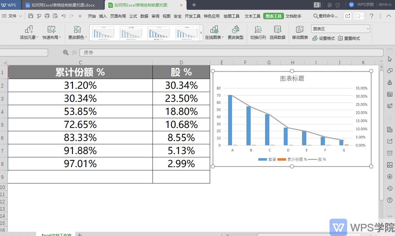Open the 文件 (File) menu
The image size is (395, 236).
pos(12,16)
